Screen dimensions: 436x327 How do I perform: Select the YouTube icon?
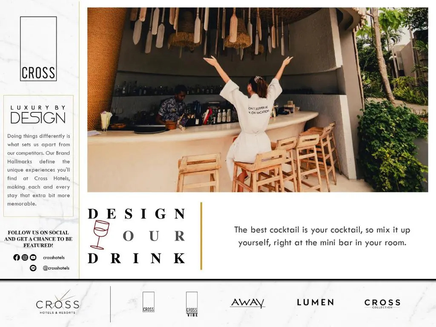pos(33,258)
